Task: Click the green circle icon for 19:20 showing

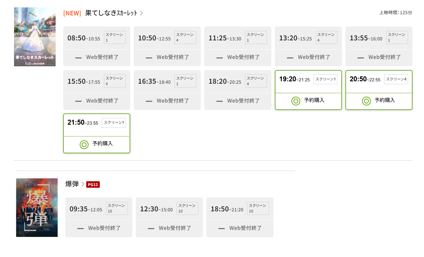Action: (x=296, y=101)
